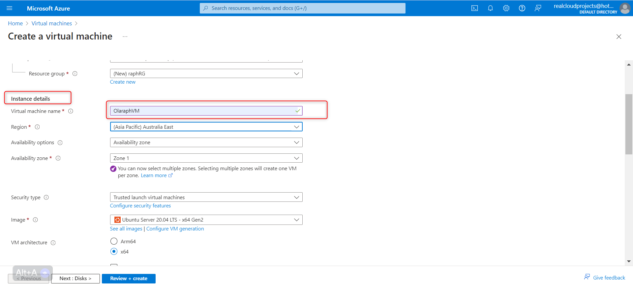Click the Instance details heading
The width and height of the screenshot is (633, 293).
[30, 99]
